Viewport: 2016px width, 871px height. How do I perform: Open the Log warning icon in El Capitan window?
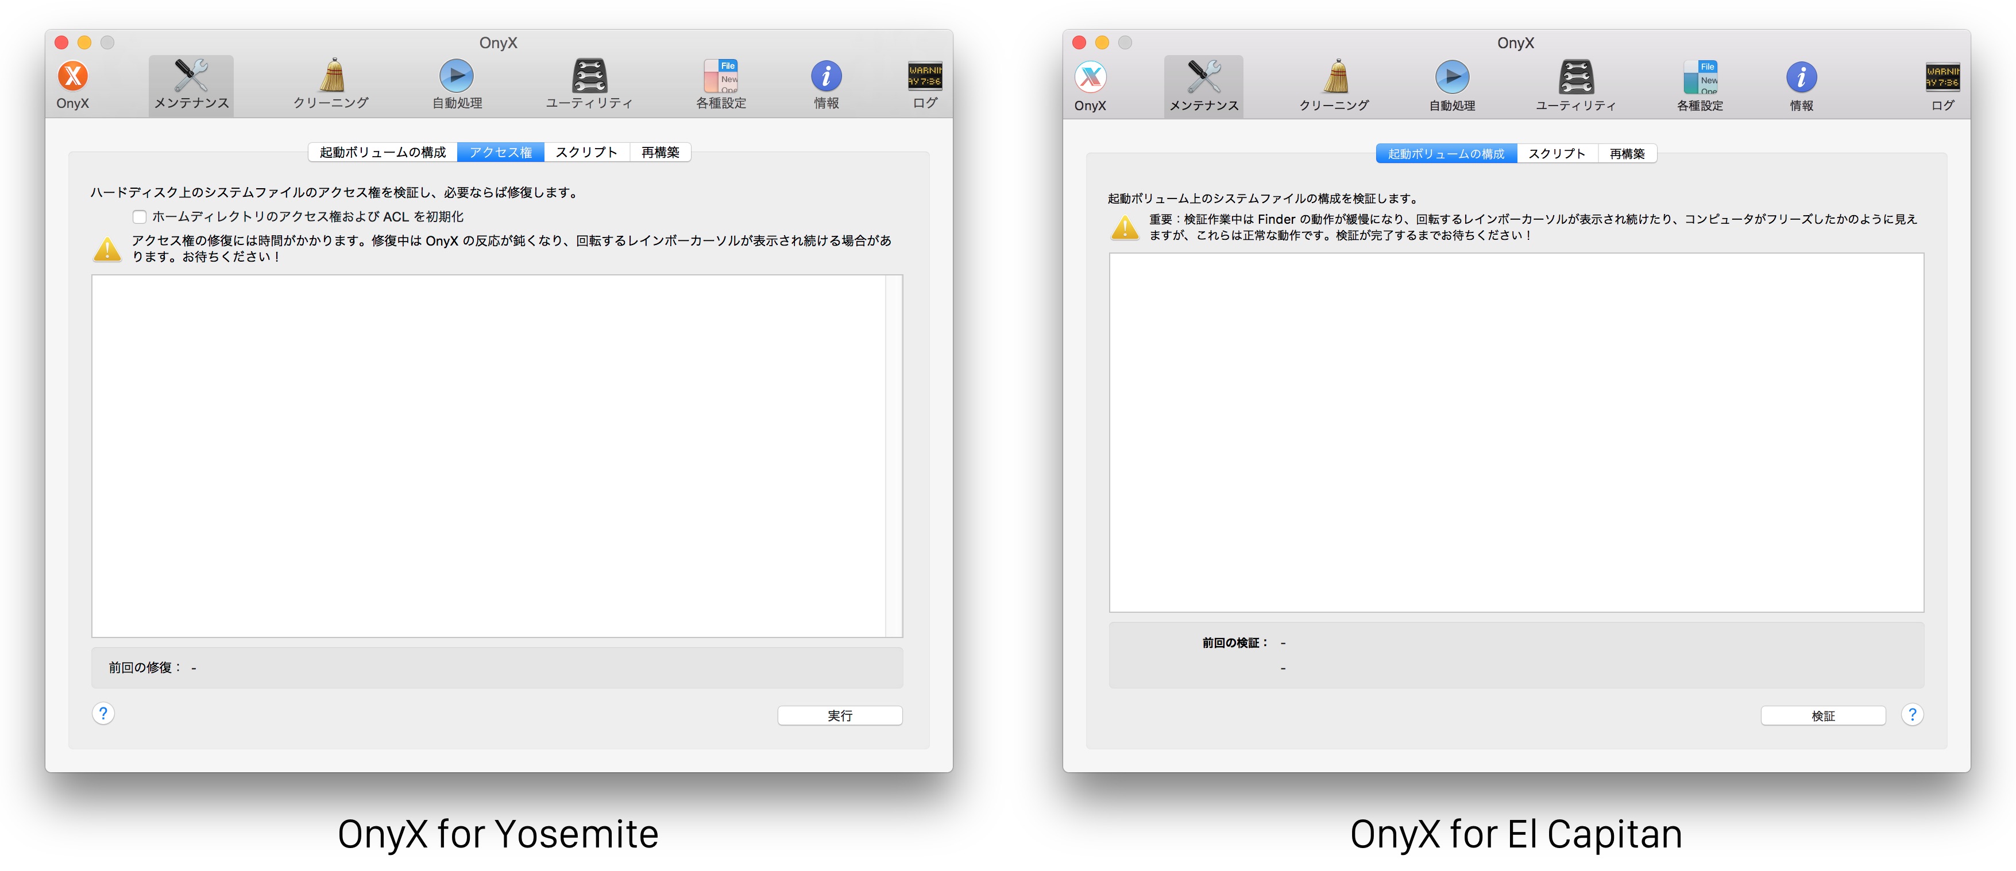tap(1942, 77)
